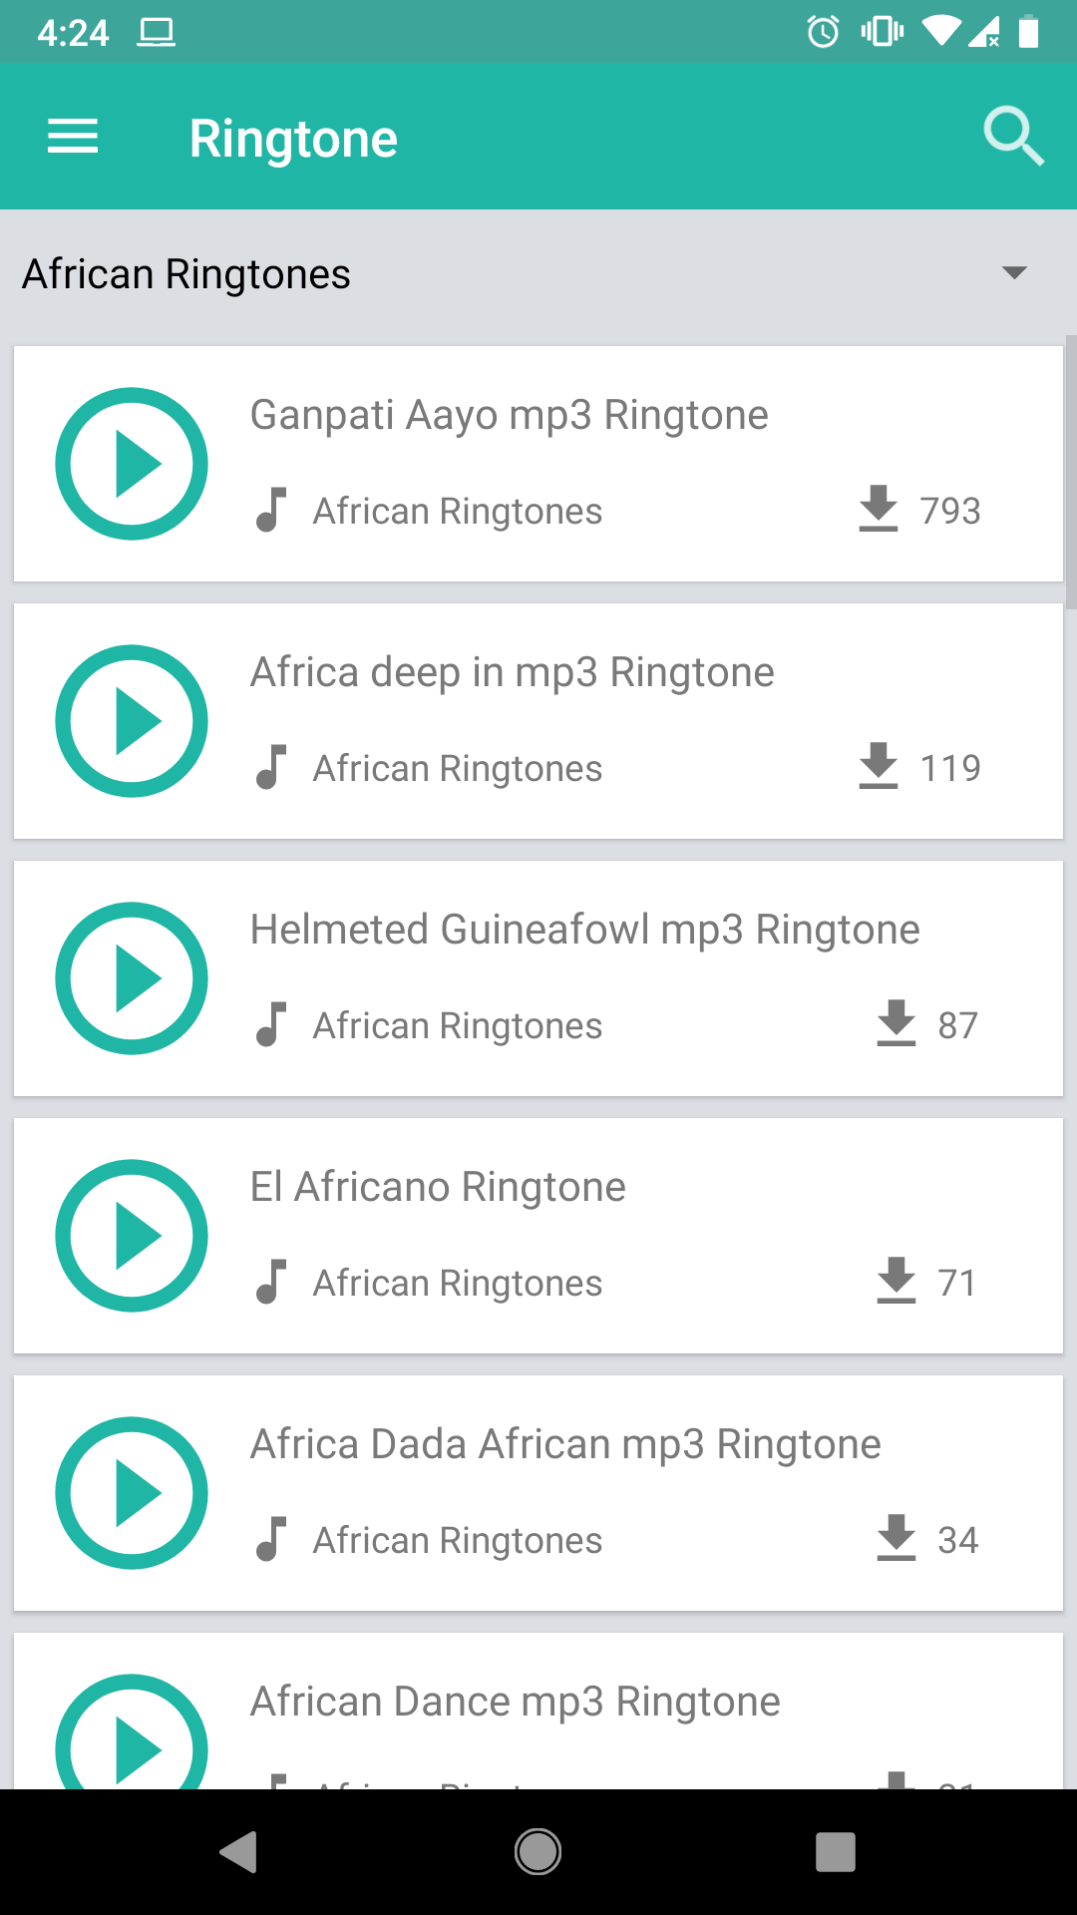Viewport: 1077px width, 1915px height.
Task: Tap the Android back navigation button
Action: click(239, 1852)
